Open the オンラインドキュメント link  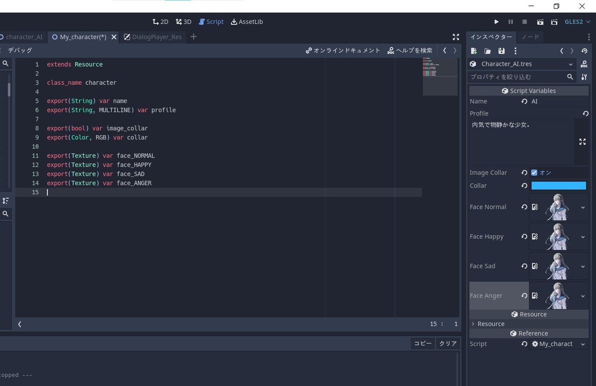(343, 50)
